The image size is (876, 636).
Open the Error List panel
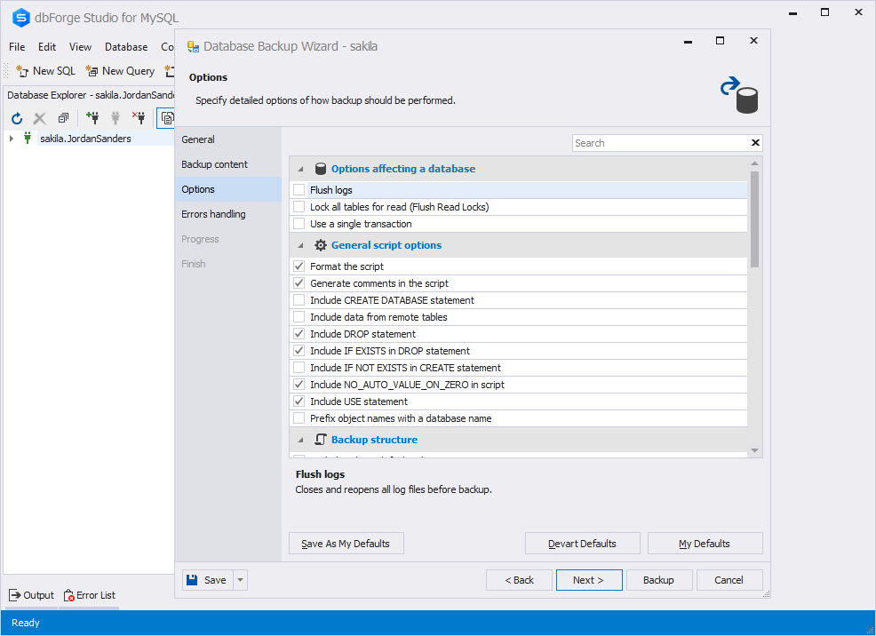coord(90,595)
